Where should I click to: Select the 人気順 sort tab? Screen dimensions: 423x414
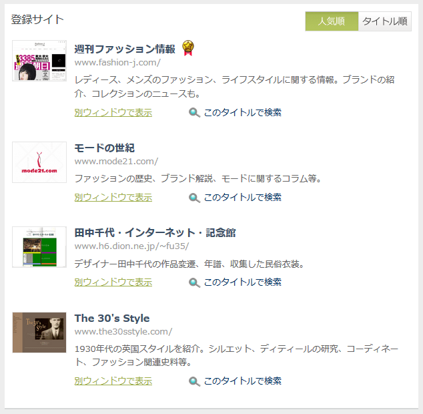point(332,21)
